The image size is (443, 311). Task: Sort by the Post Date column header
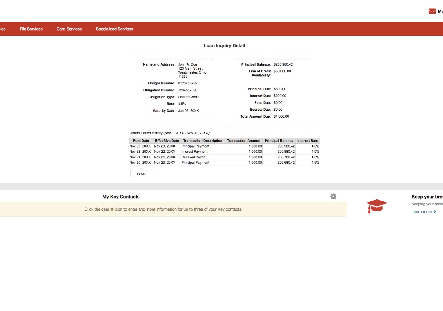(x=141, y=140)
